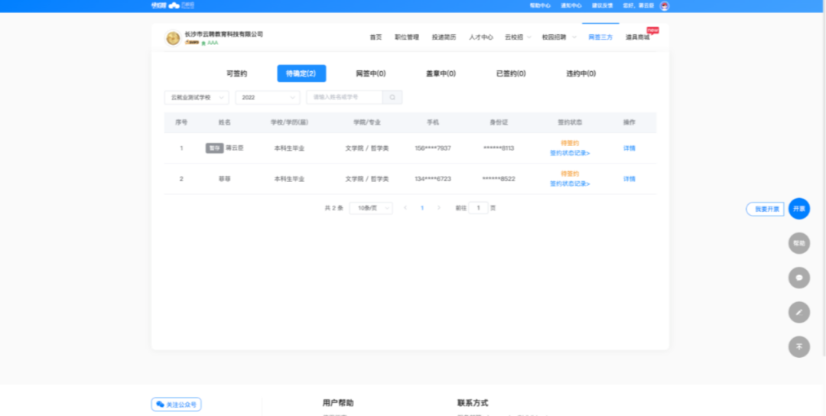Open 帮助中心 in the top bar
826x416 pixels.
540,6
